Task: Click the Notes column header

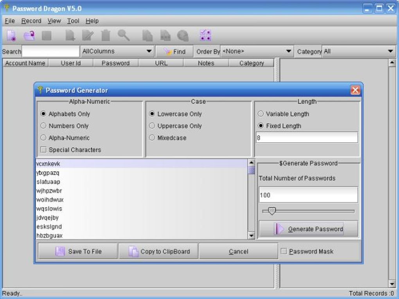Action: click(206, 63)
